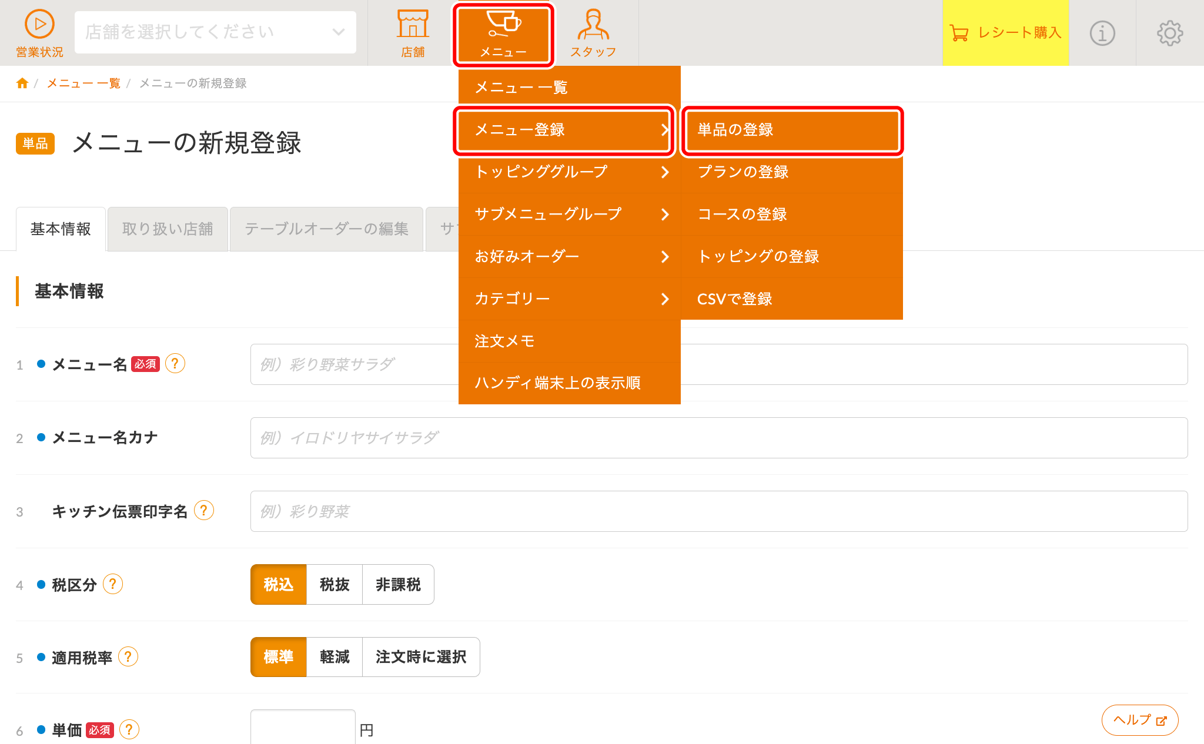Click help icon next to 税区分
Viewport: 1204px width, 744px height.
pyautogui.click(x=113, y=584)
